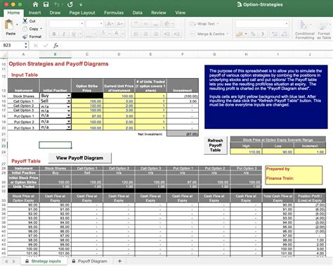Screen dimensions: 333x266
Task: Click the Paste clipboard icon
Action: click(x=9, y=25)
